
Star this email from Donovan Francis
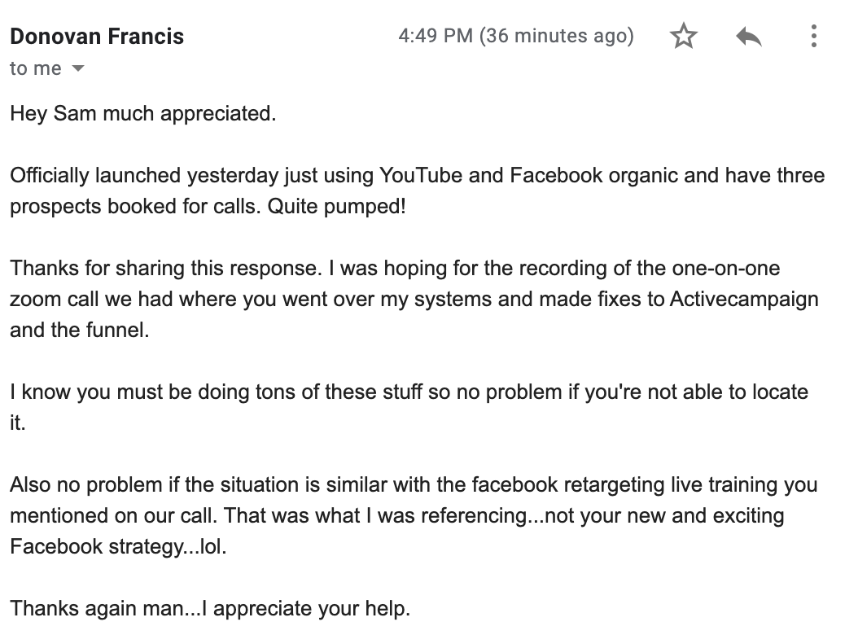[684, 36]
